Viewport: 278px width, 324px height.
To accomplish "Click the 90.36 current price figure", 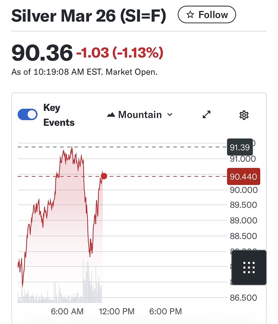I will (42, 52).
